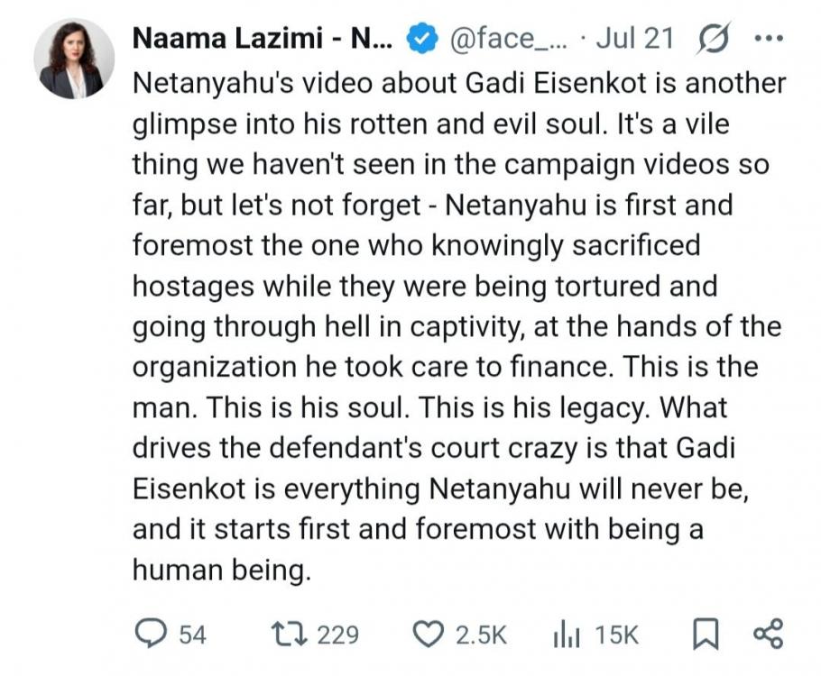Click the final words 'human being.'
The width and height of the screenshot is (821, 676).
point(222,570)
